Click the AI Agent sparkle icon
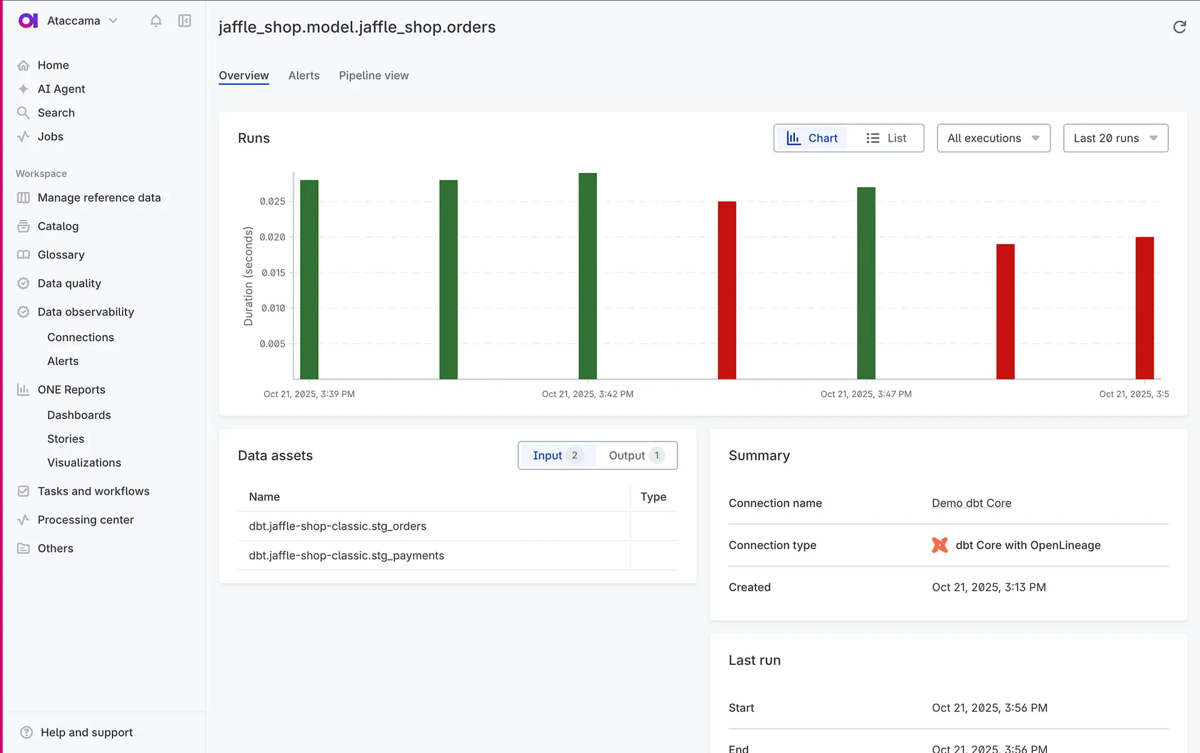1200x753 pixels. coord(23,89)
